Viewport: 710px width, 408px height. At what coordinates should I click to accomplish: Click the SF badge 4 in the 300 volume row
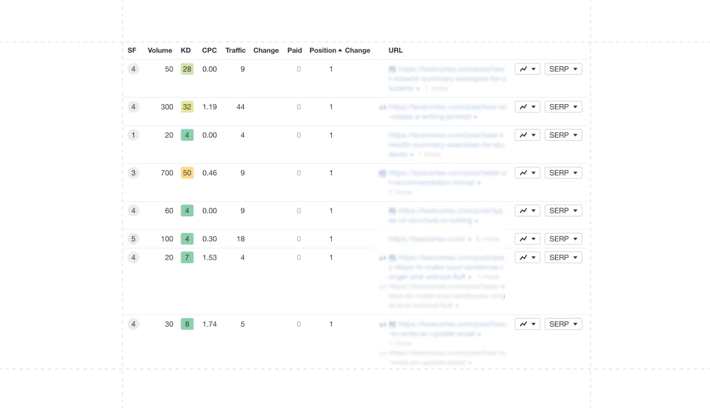[x=134, y=107]
